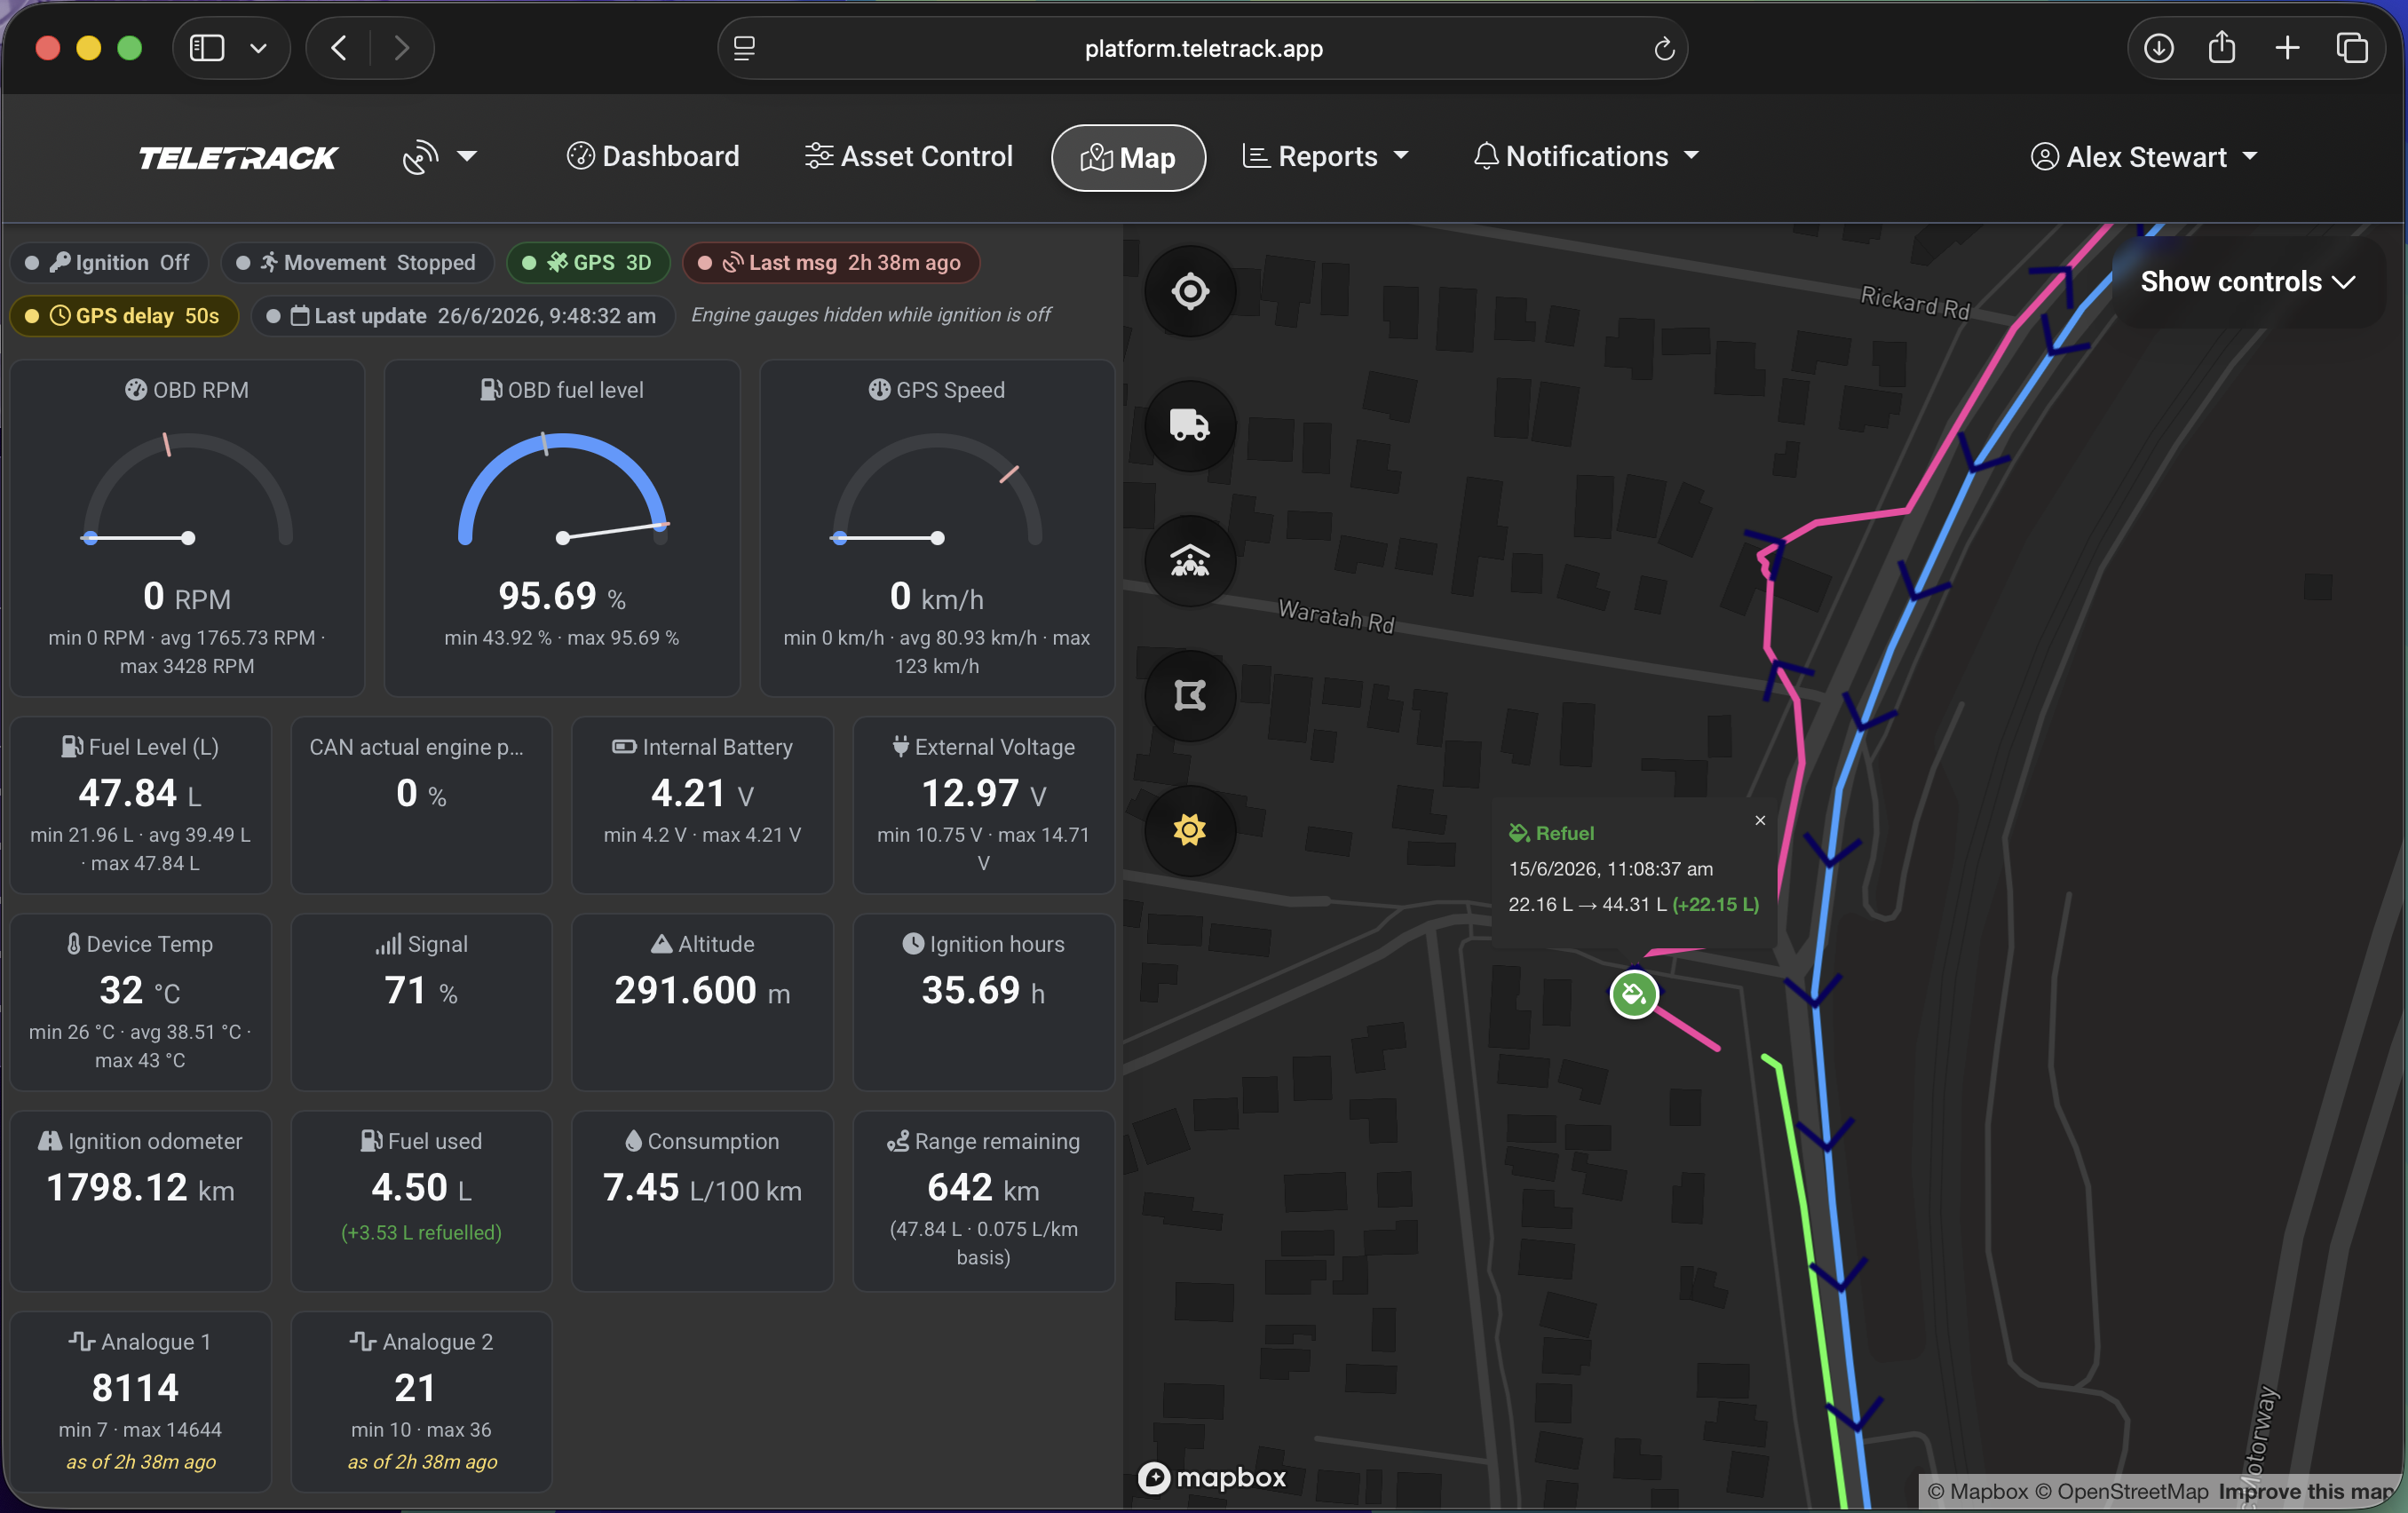Click the Mapbox logo link

point(1213,1477)
